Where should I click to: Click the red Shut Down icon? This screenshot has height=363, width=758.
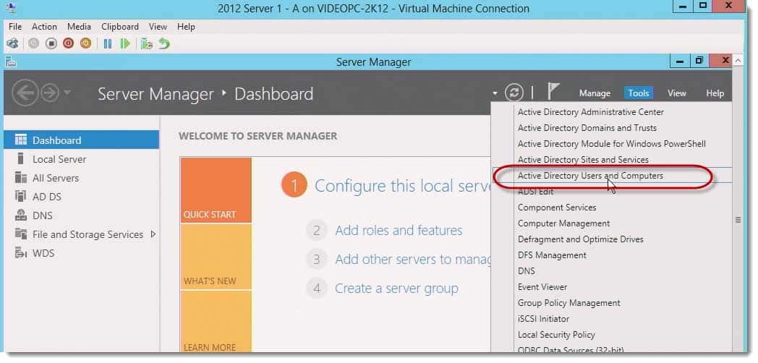pyautogui.click(x=68, y=43)
